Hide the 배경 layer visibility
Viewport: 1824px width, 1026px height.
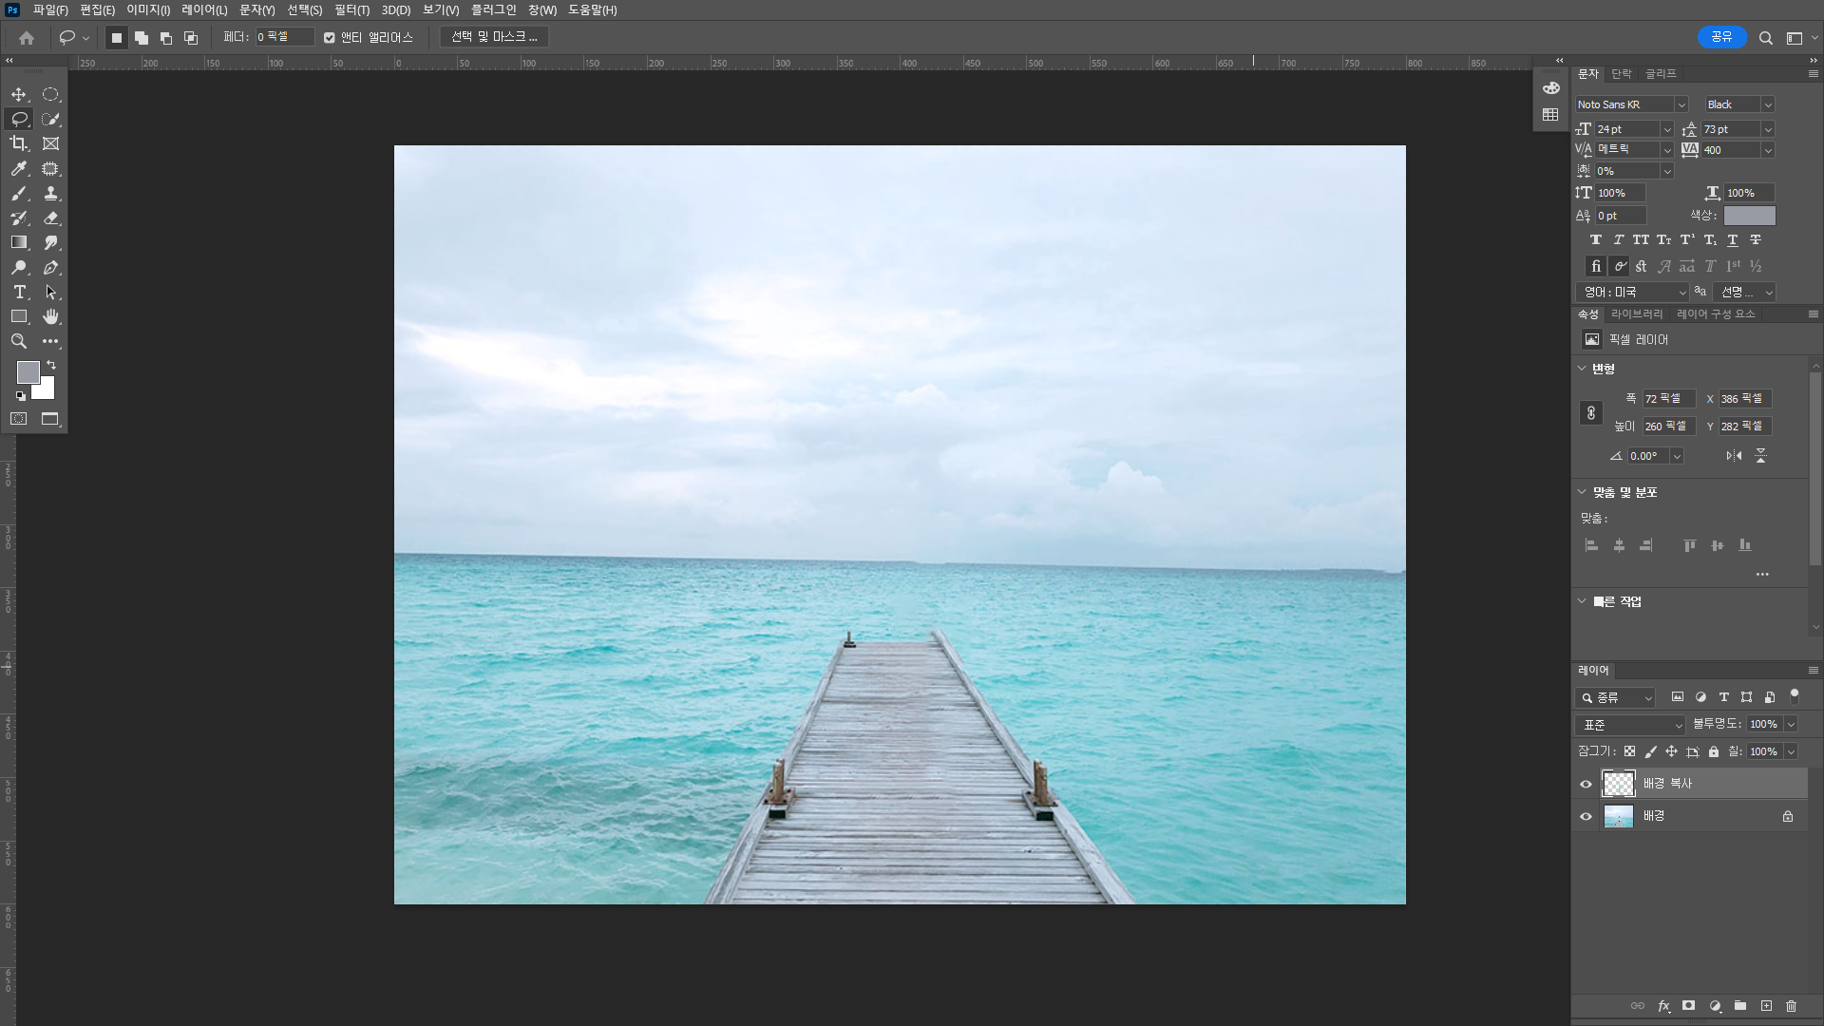click(1586, 816)
